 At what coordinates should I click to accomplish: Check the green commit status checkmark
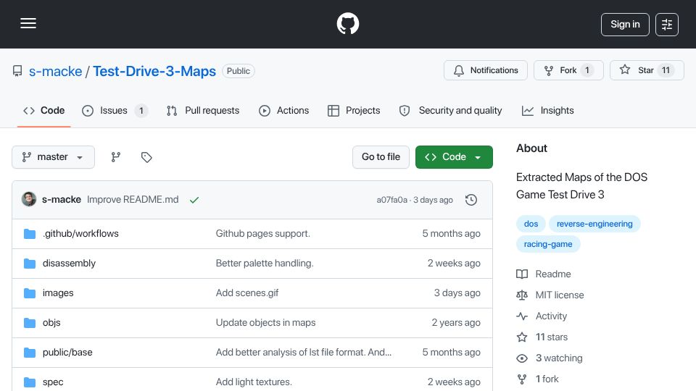194,200
